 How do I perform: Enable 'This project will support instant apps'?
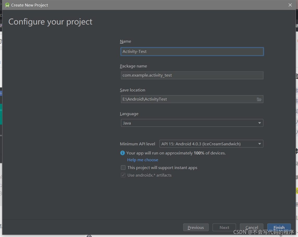123,167
